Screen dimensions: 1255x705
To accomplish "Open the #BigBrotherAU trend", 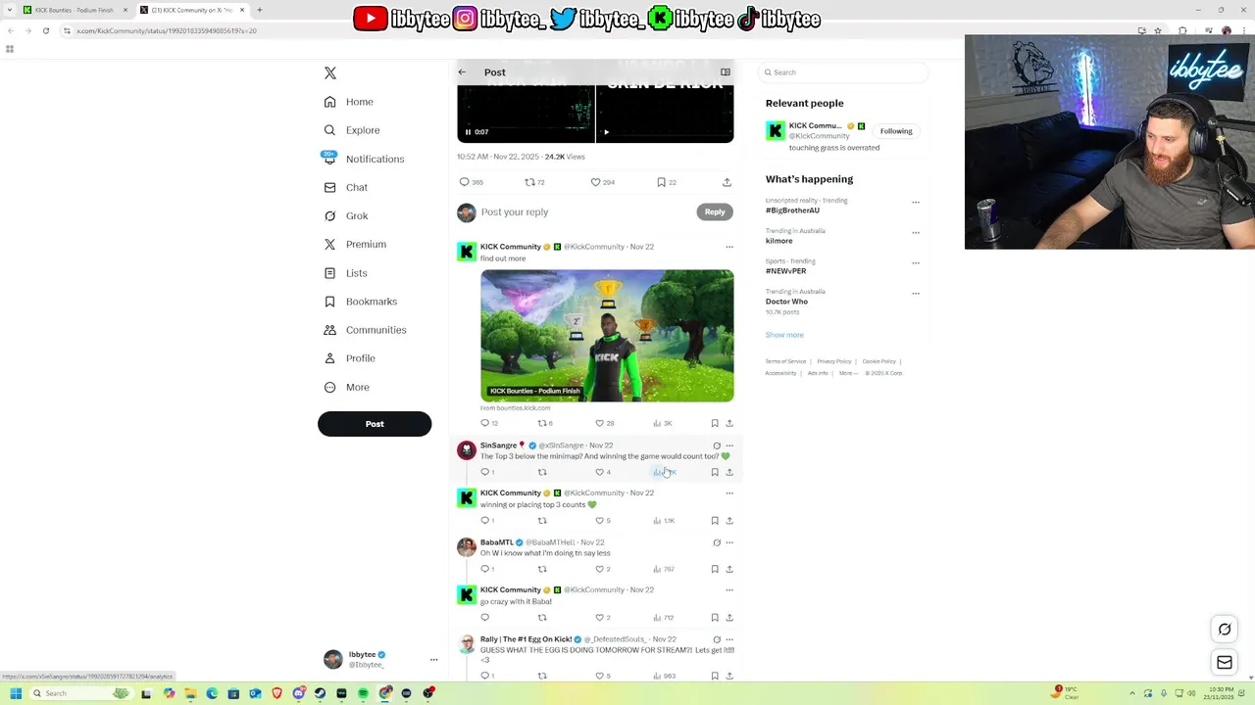I will [792, 211].
